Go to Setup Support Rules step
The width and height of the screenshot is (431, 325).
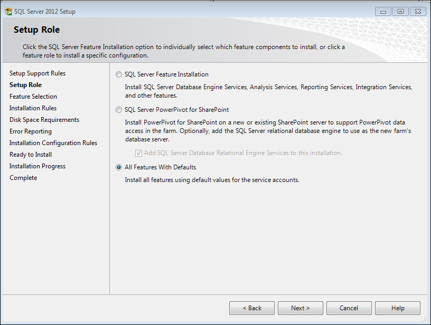(38, 73)
